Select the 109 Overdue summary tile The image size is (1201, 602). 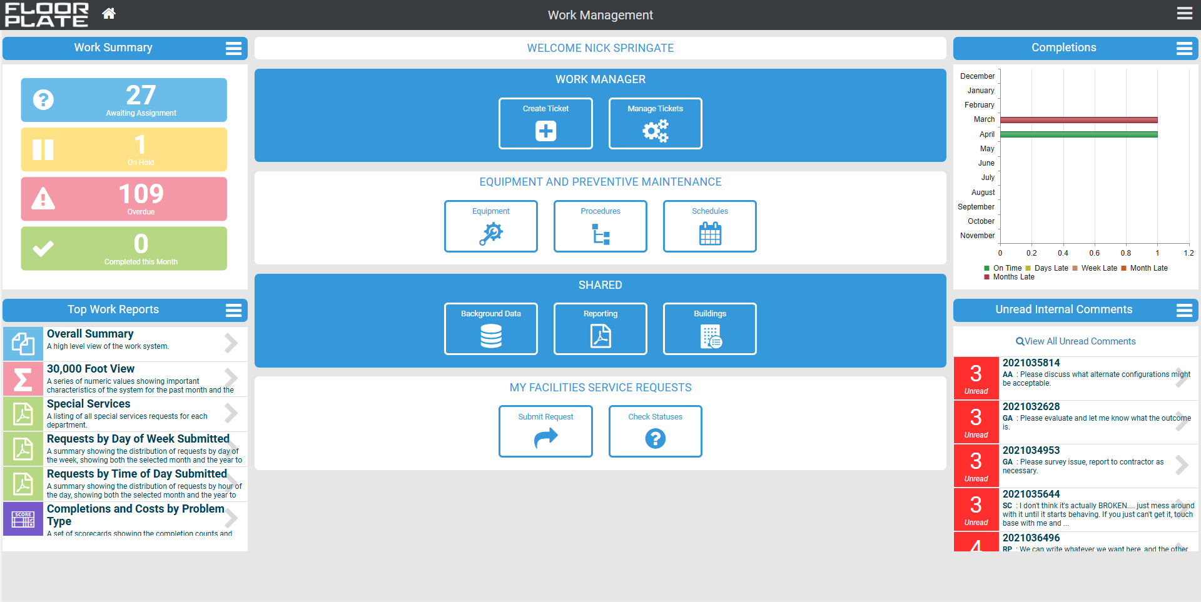click(124, 199)
